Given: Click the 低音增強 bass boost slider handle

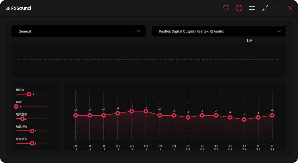Looking at the screenshot, I should [x=32, y=143].
